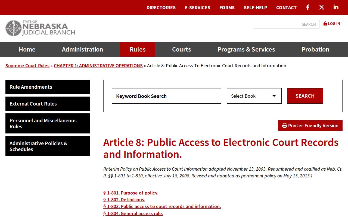
Task: Follow Supreme Court Rules breadcrumb
Action: (x=27, y=66)
